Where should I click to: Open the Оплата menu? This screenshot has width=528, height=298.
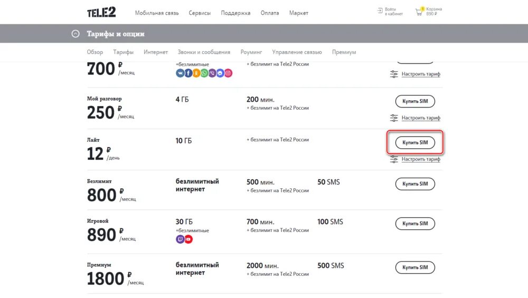[269, 13]
